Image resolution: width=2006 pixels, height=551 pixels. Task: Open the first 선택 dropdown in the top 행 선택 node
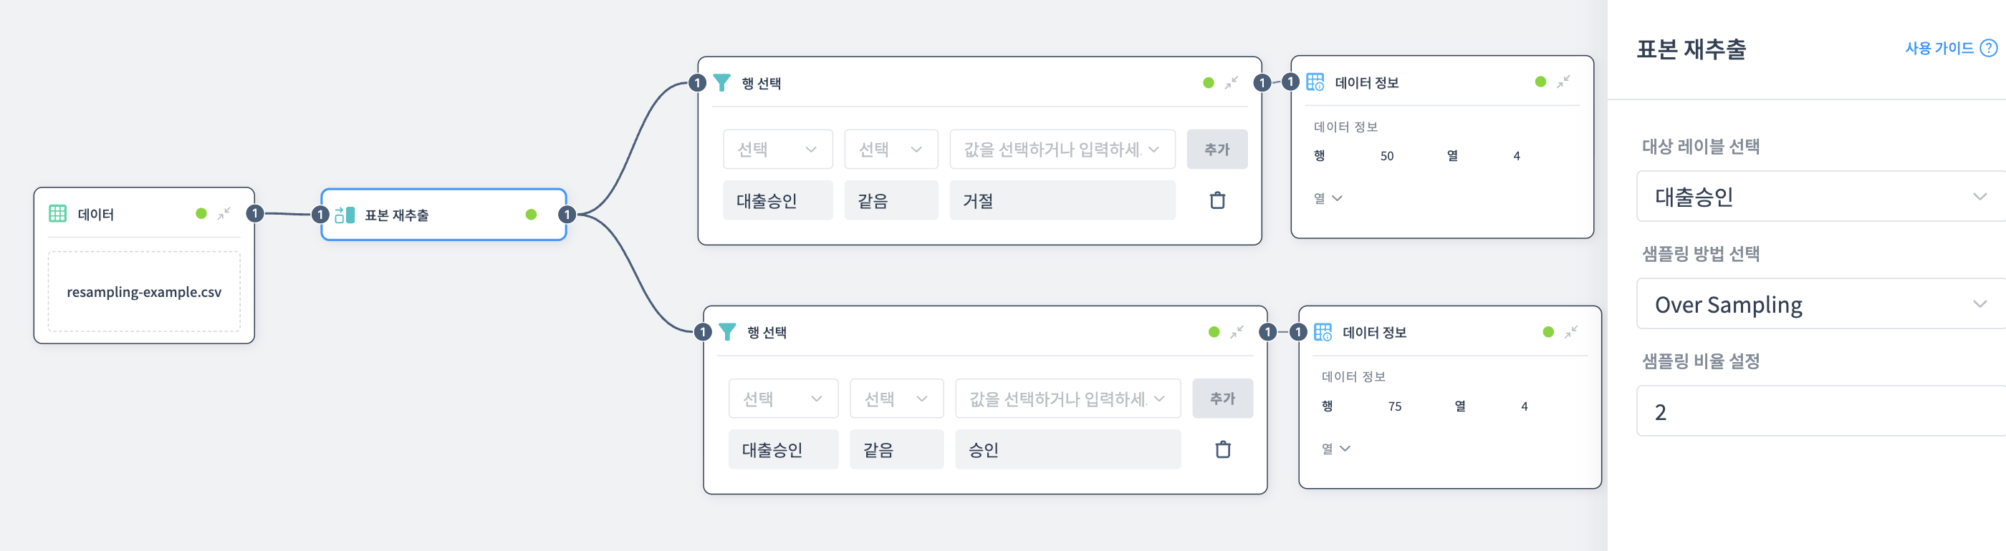tap(777, 149)
